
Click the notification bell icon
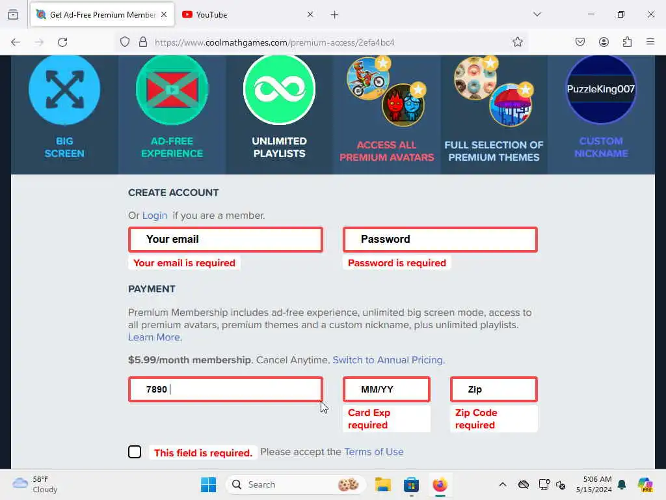click(622, 484)
